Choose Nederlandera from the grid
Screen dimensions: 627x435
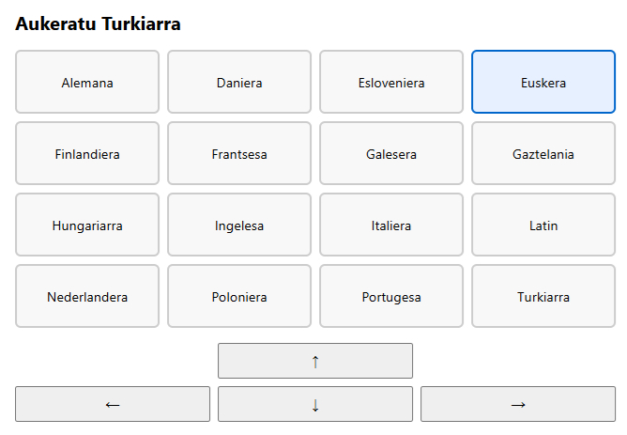tap(87, 297)
